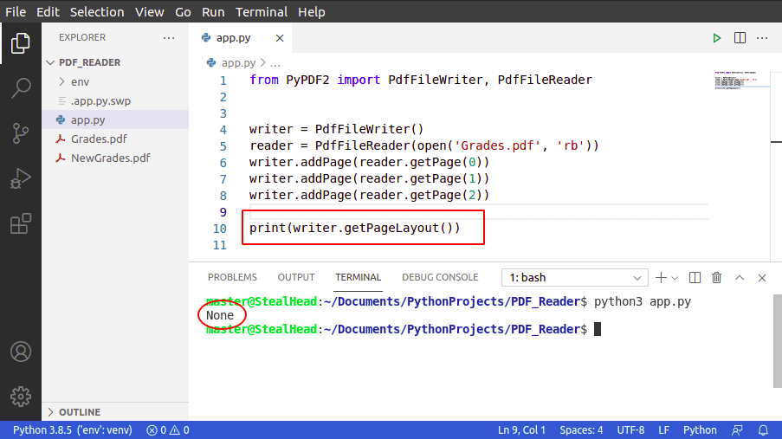
Task: Open terminal selector 1: bash dropdown
Action: (x=574, y=277)
